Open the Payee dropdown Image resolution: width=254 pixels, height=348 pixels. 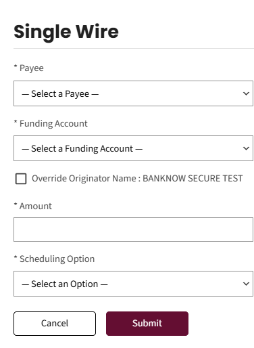(x=133, y=93)
